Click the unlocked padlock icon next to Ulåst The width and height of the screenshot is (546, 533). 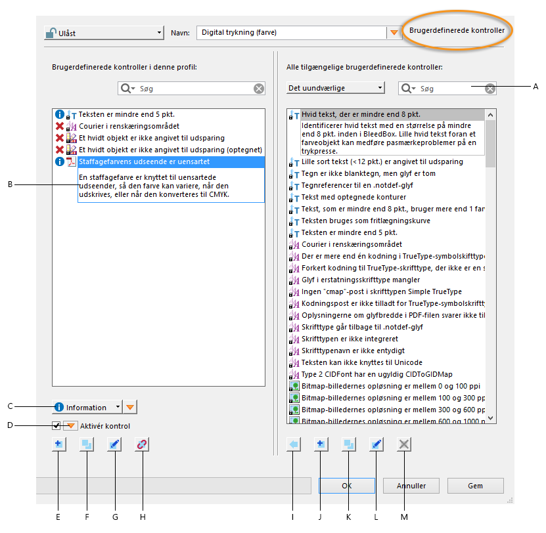pyautogui.click(x=51, y=33)
